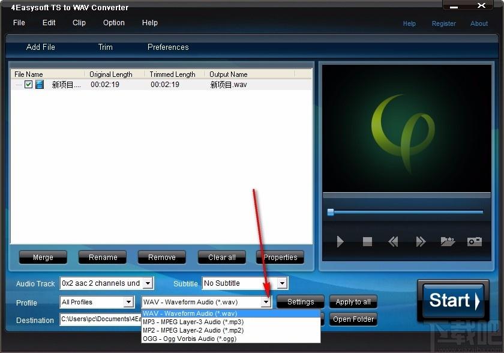The width and height of the screenshot is (504, 353).
Task: Select output name 新项目.wav cell
Action: click(x=229, y=85)
